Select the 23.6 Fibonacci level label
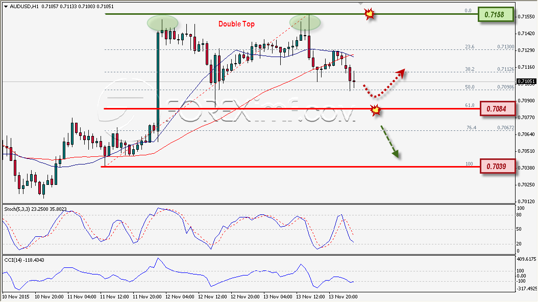This screenshot has height=302, width=538. click(470, 47)
